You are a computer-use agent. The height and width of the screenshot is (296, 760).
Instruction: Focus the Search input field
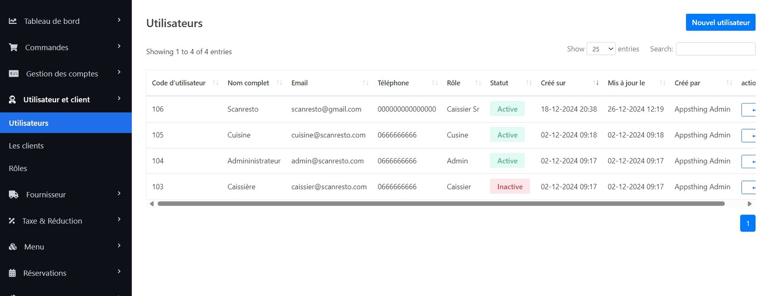click(715, 49)
